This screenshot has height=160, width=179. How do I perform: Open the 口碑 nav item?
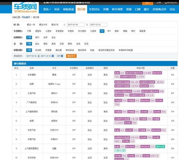click(x=138, y=9)
